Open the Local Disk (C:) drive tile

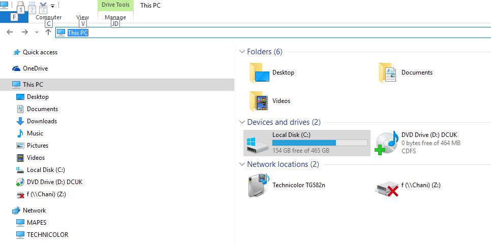point(307,143)
